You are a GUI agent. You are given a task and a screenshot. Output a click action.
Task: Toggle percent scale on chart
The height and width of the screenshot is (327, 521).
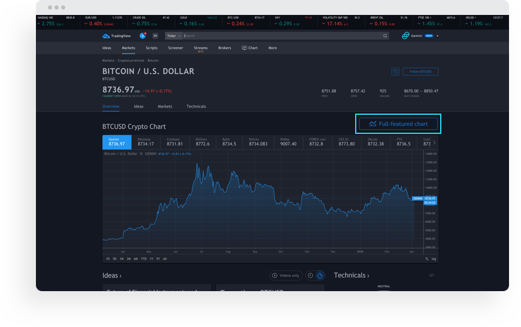tap(426, 259)
